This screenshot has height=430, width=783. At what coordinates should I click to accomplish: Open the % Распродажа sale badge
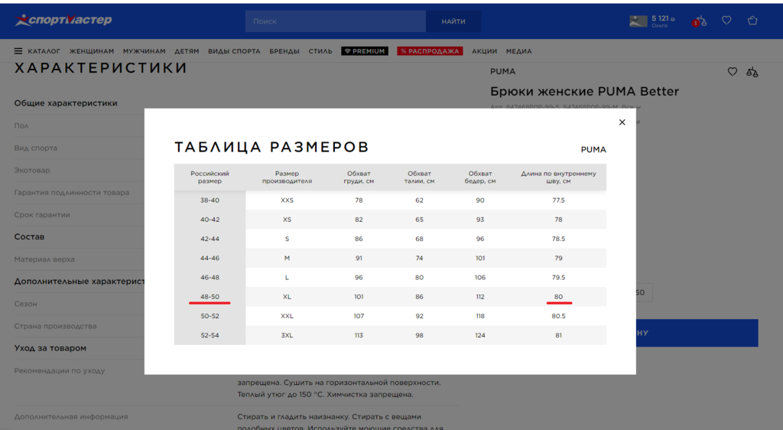click(430, 51)
